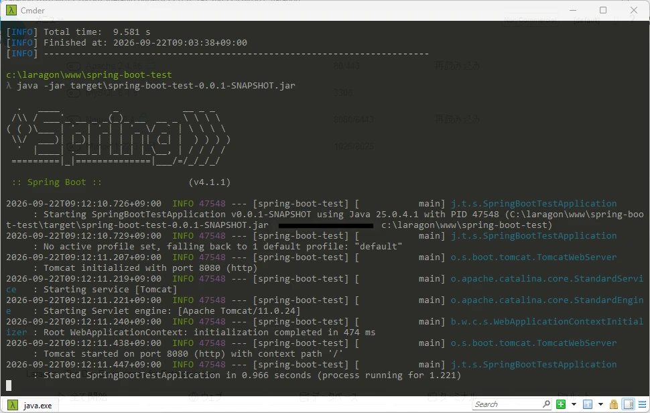The width and height of the screenshot is (650, 413).
Task: Click the terminal cursor block at bottom
Action: [x=9, y=386]
